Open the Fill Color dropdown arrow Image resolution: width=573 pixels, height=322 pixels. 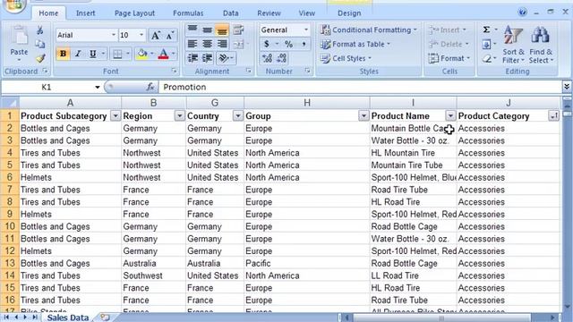coord(151,54)
